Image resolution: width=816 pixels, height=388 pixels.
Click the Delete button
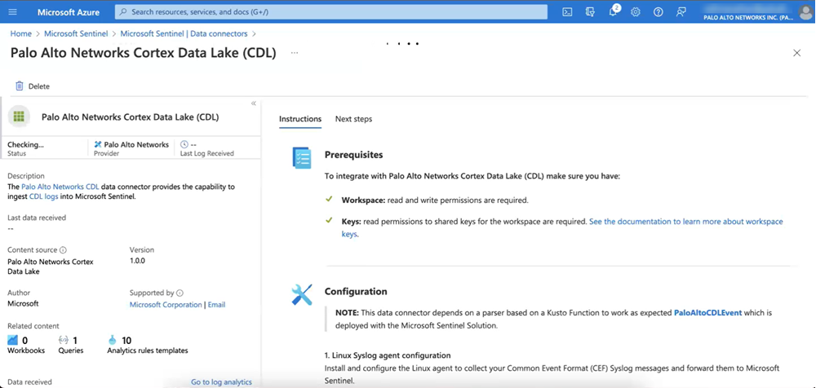pyautogui.click(x=32, y=86)
